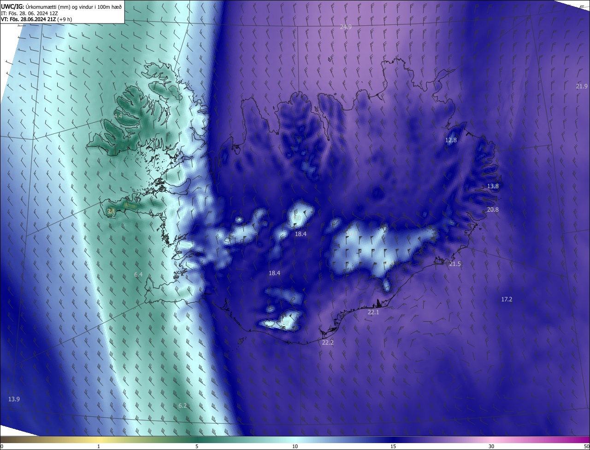Click the 12.8 value label
590x450 pixels.
click(x=451, y=140)
